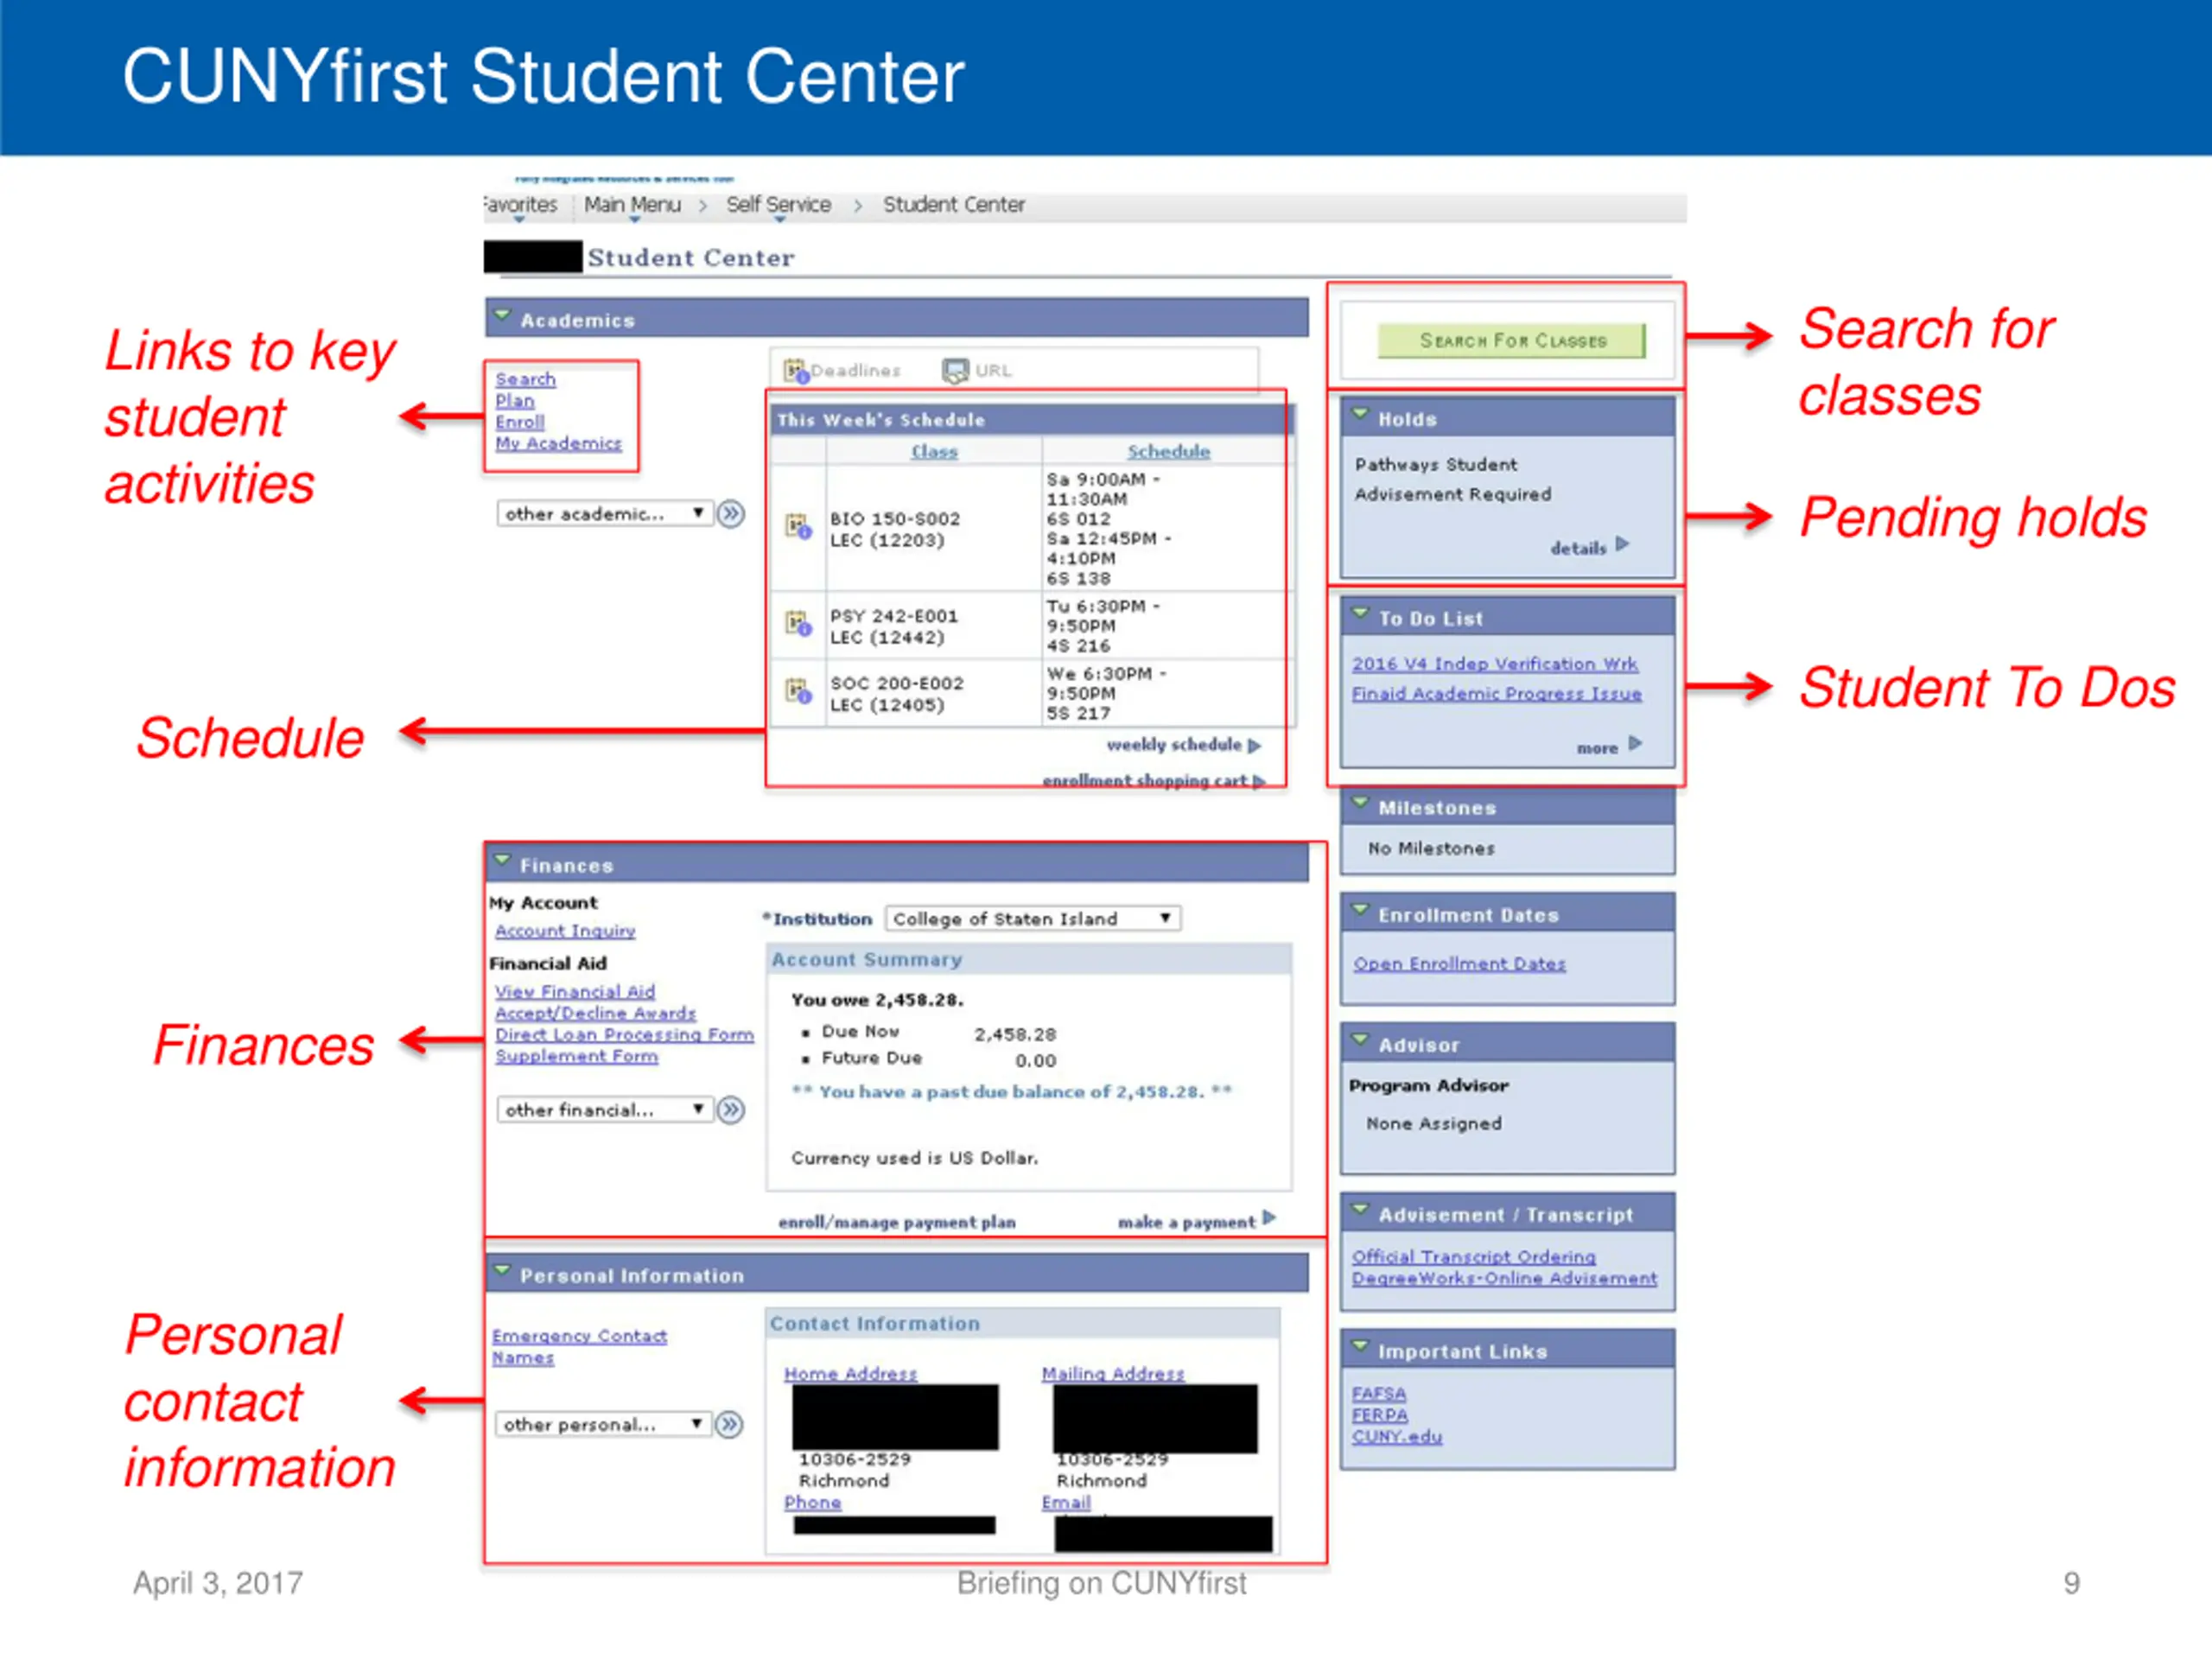
Task: Open PSY 242-E001 class deadline icon
Action: (x=797, y=624)
